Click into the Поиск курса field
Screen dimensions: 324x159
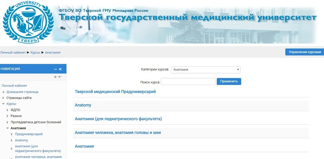pos(188,82)
